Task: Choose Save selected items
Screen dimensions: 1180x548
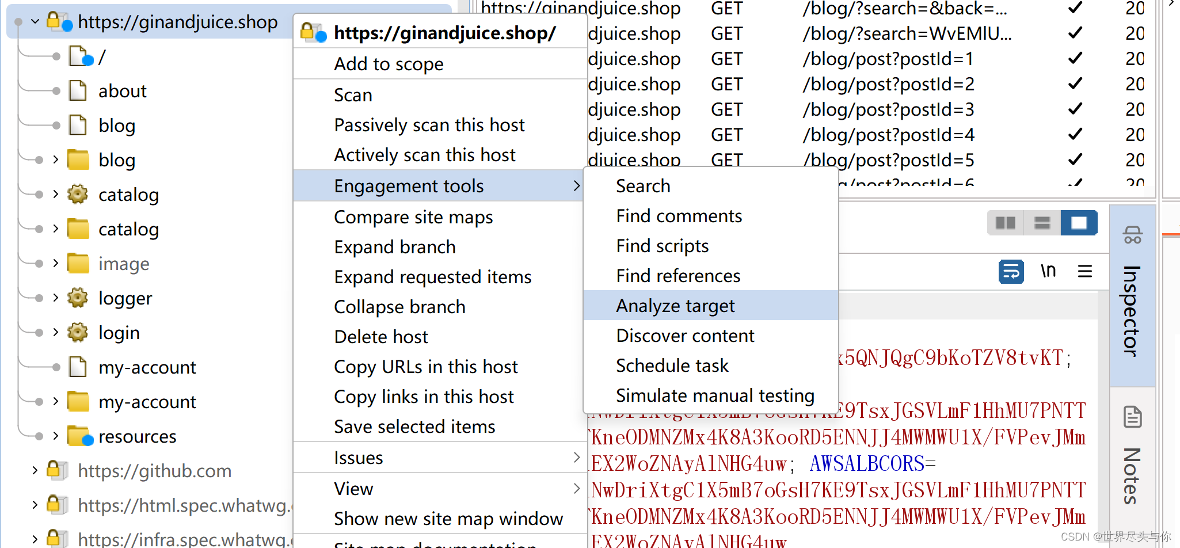Action: tap(440, 427)
